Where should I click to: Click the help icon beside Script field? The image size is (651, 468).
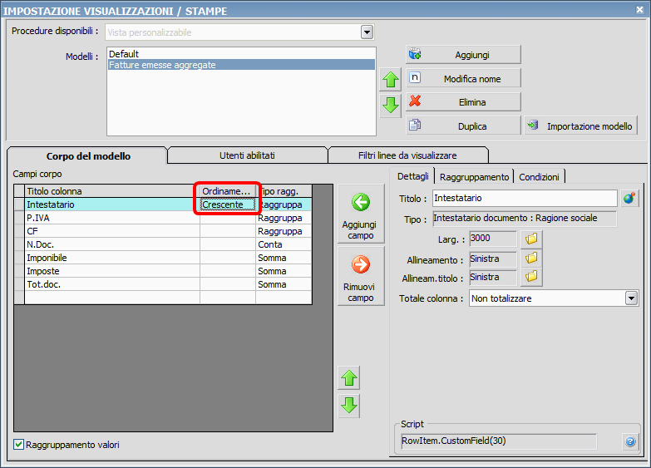(630, 441)
